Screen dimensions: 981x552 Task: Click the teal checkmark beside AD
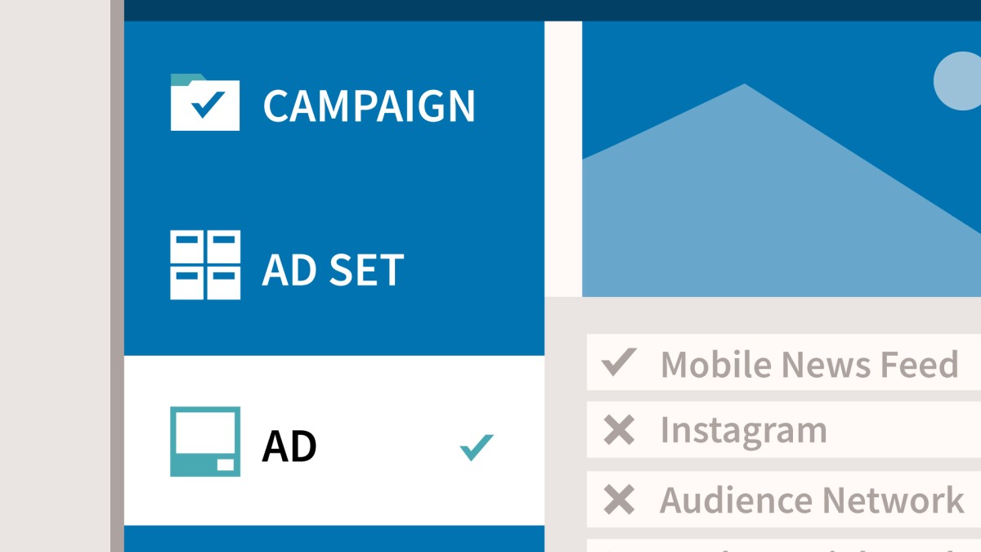click(x=477, y=447)
